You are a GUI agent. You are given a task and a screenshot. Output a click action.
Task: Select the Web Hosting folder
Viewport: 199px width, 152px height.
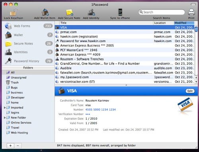[x=28, y=133]
